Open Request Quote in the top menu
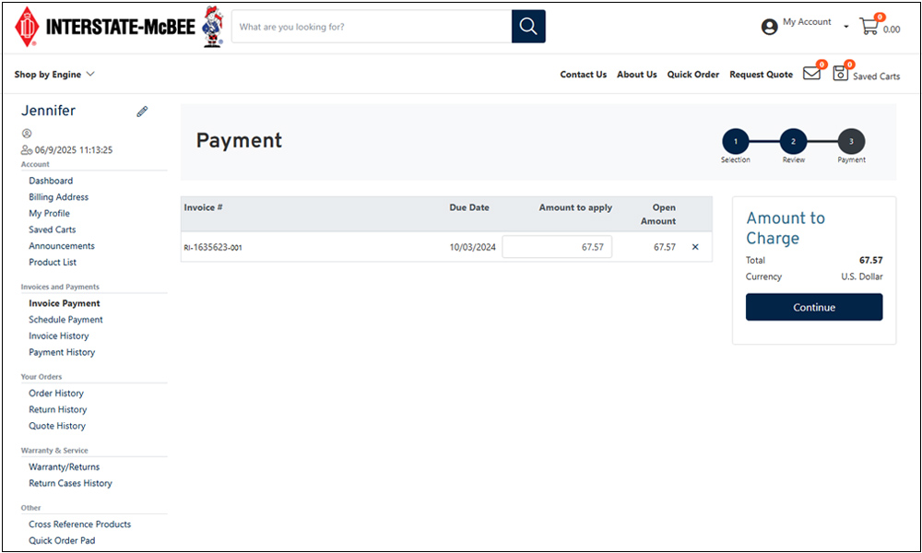 [x=761, y=74]
